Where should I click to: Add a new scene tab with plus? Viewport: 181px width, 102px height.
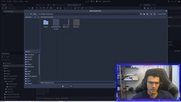(83, 5)
